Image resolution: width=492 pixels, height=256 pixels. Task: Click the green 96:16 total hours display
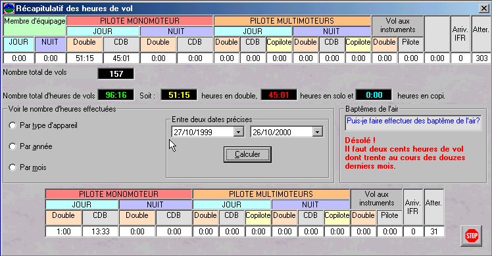coord(116,95)
